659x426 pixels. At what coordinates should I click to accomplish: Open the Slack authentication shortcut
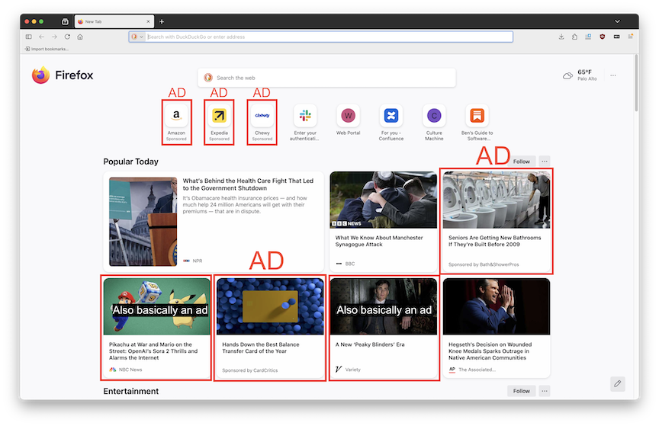coord(305,122)
